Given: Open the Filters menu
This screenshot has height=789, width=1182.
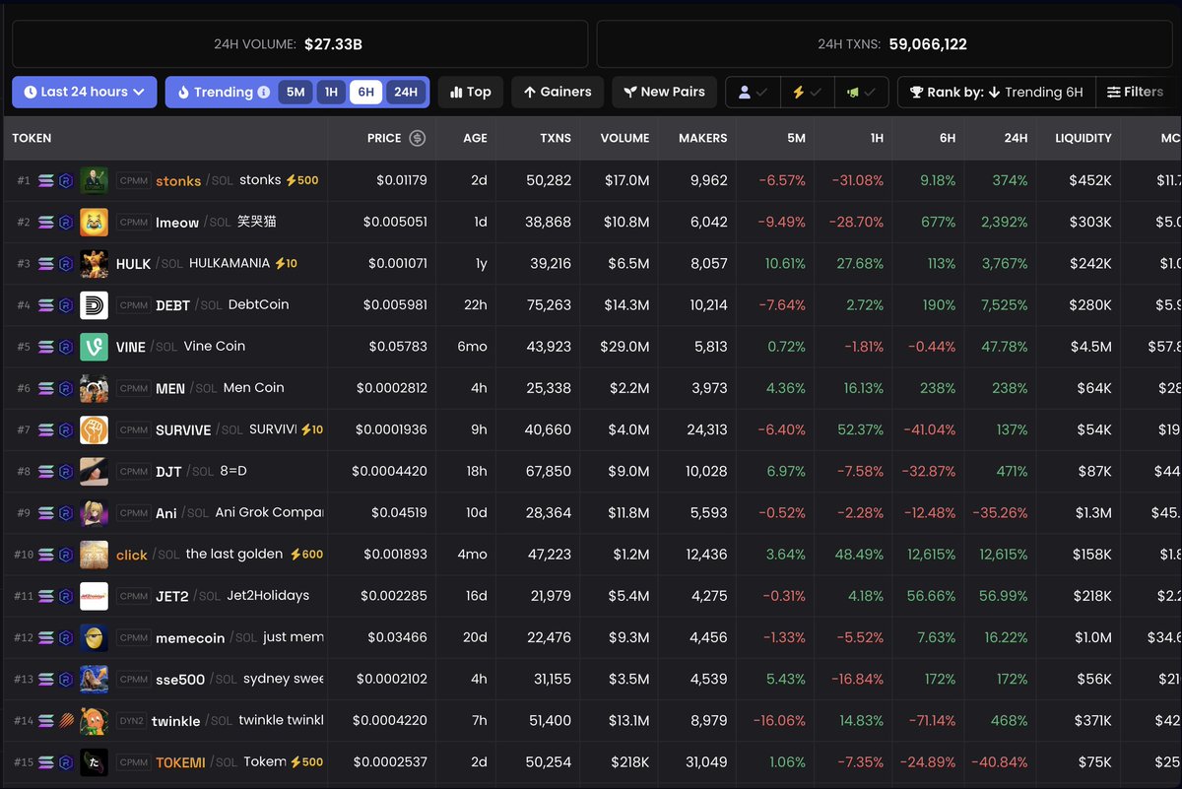Looking at the screenshot, I should click(x=1137, y=92).
